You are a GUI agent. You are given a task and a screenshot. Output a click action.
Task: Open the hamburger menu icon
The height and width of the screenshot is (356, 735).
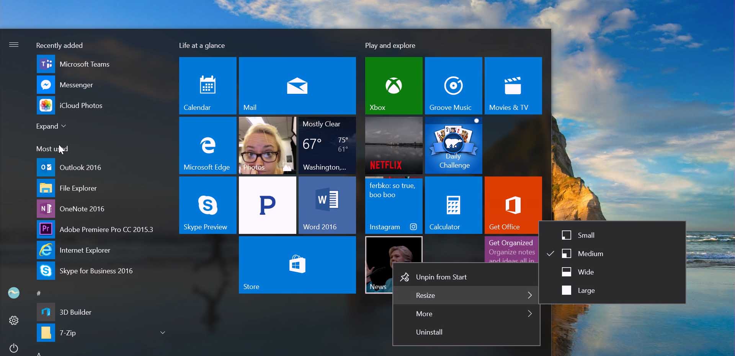(x=14, y=45)
